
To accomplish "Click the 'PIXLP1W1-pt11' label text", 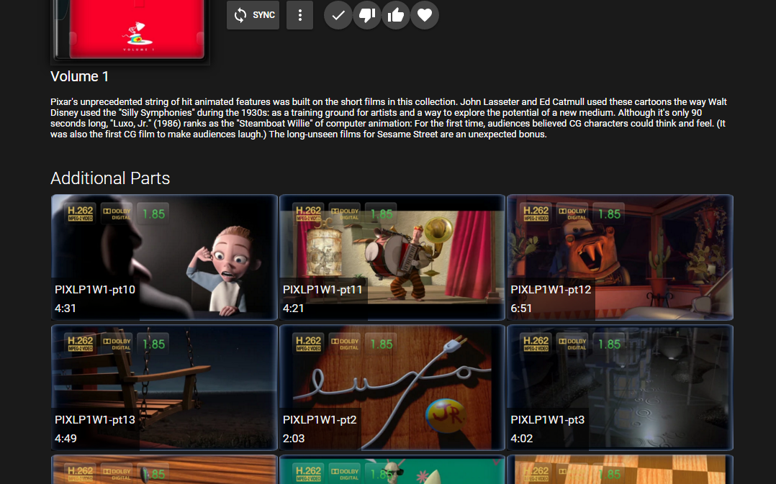I will [x=322, y=290].
